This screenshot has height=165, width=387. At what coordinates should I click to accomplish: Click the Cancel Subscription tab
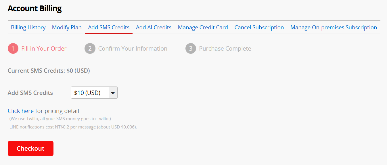(x=259, y=28)
